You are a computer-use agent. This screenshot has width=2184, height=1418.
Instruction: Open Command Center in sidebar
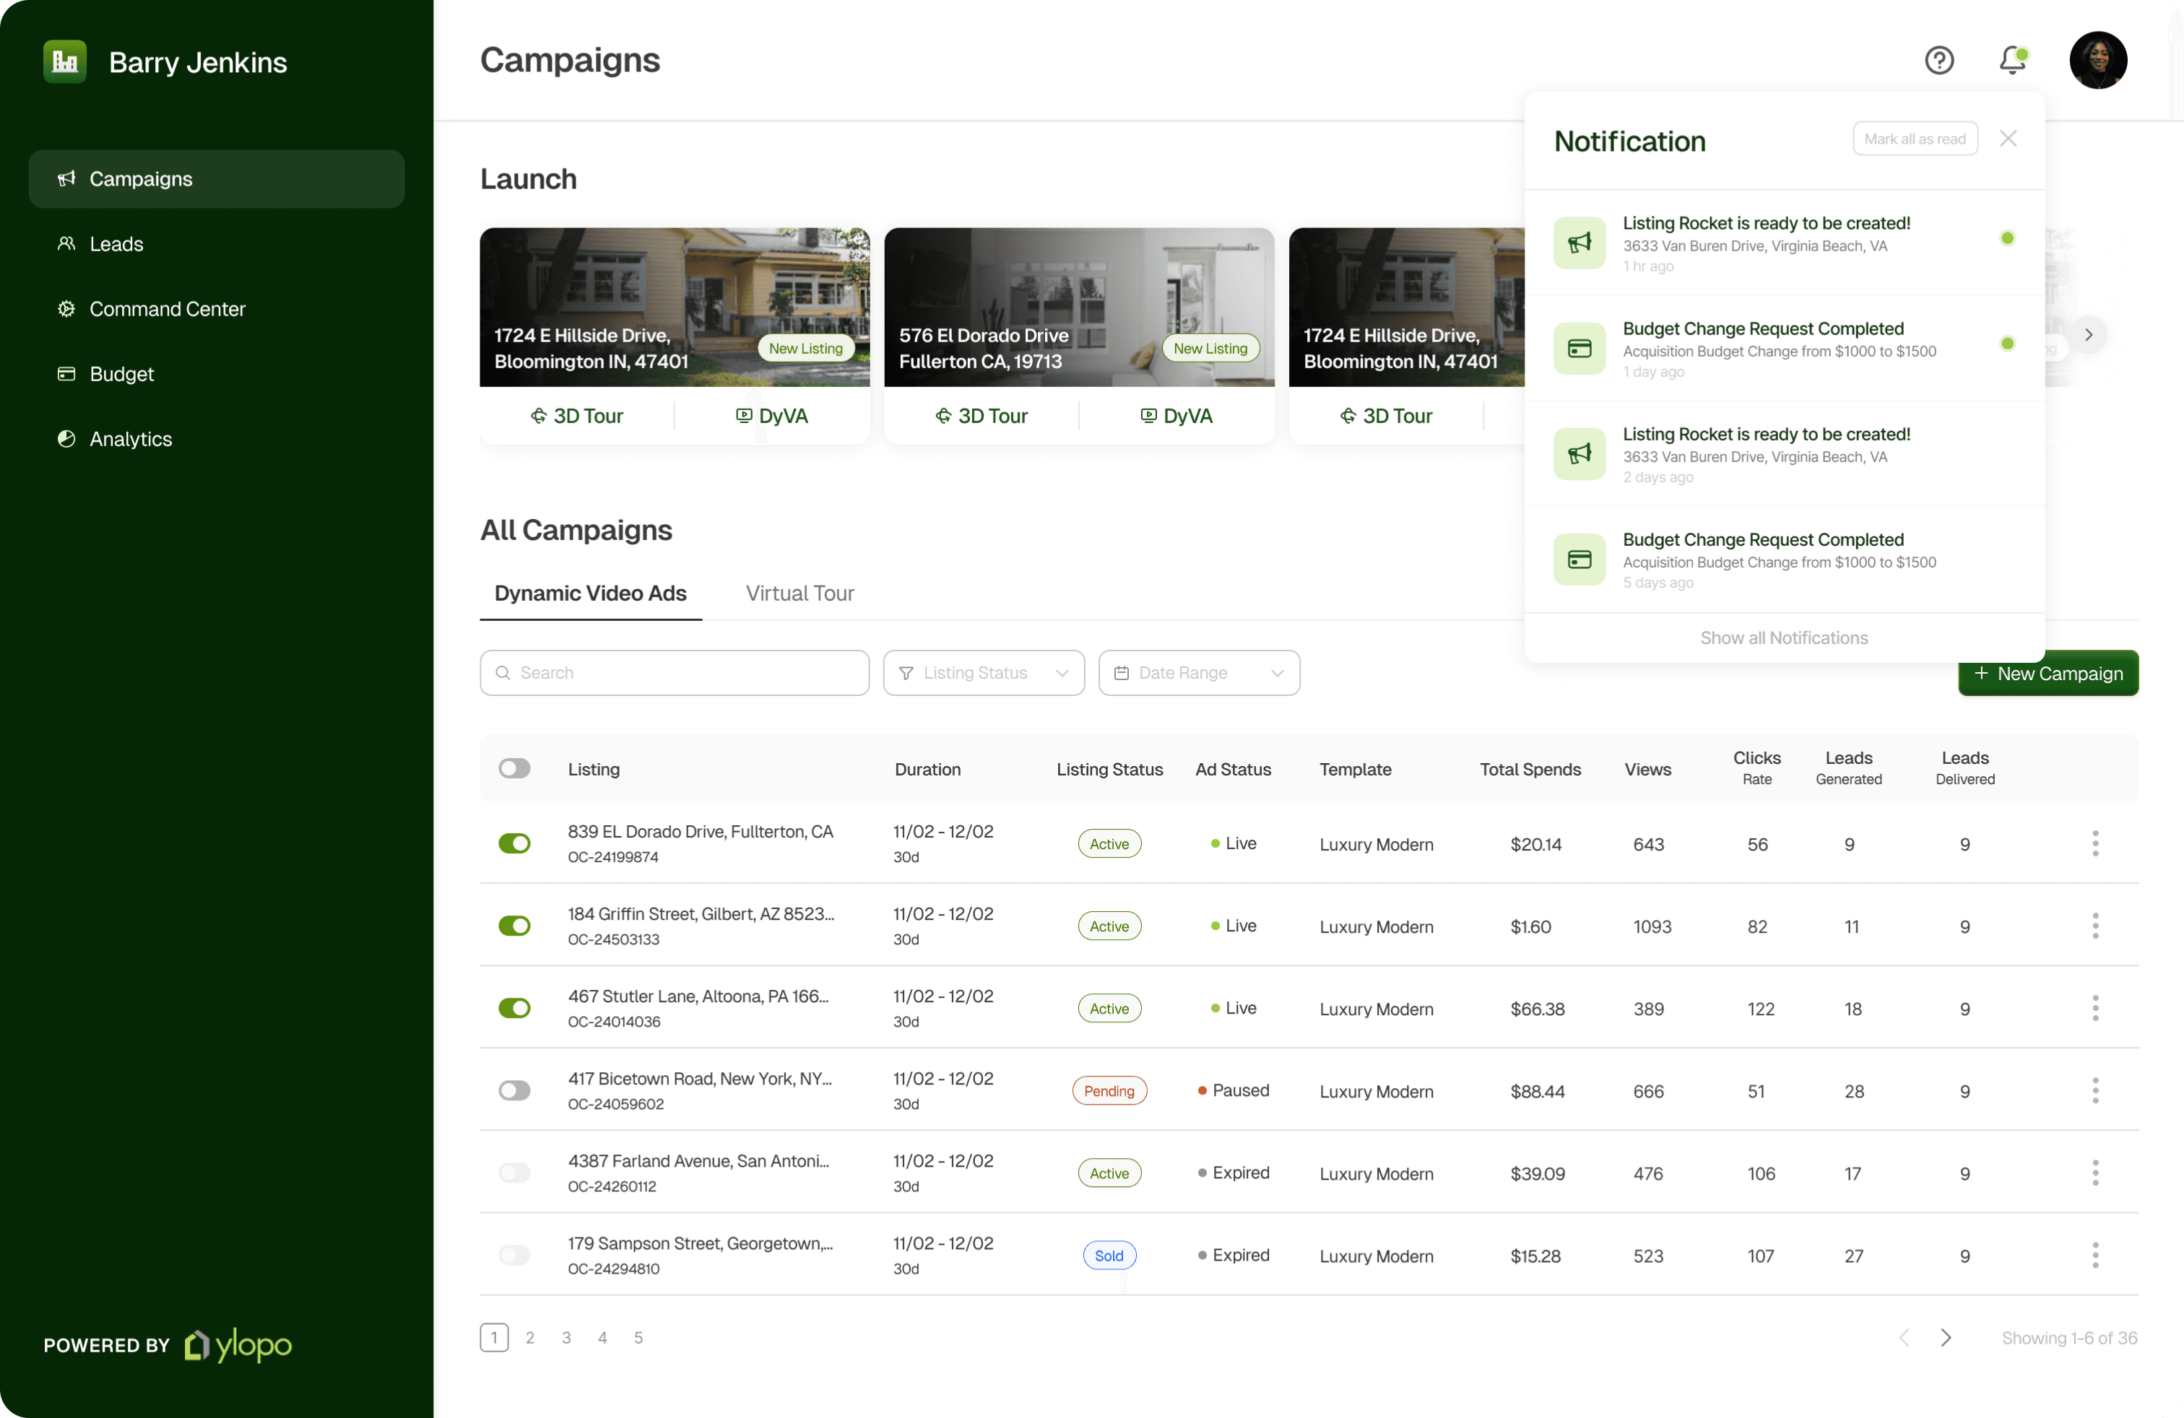pyautogui.click(x=167, y=309)
